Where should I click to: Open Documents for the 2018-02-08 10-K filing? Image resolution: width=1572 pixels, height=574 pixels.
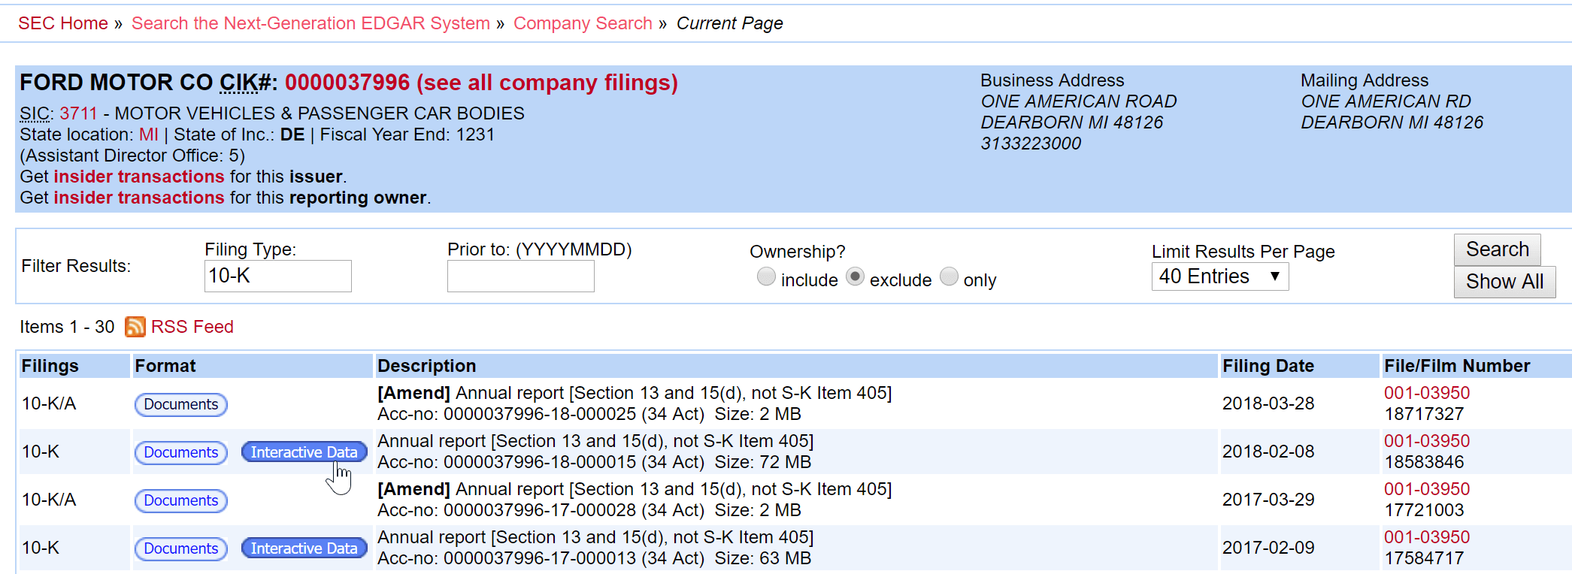coord(181,452)
